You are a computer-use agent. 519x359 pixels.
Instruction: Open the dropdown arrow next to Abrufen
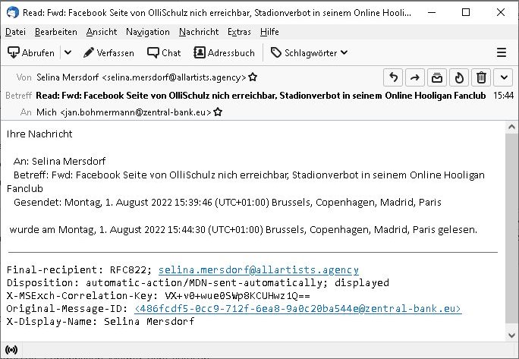click(68, 52)
